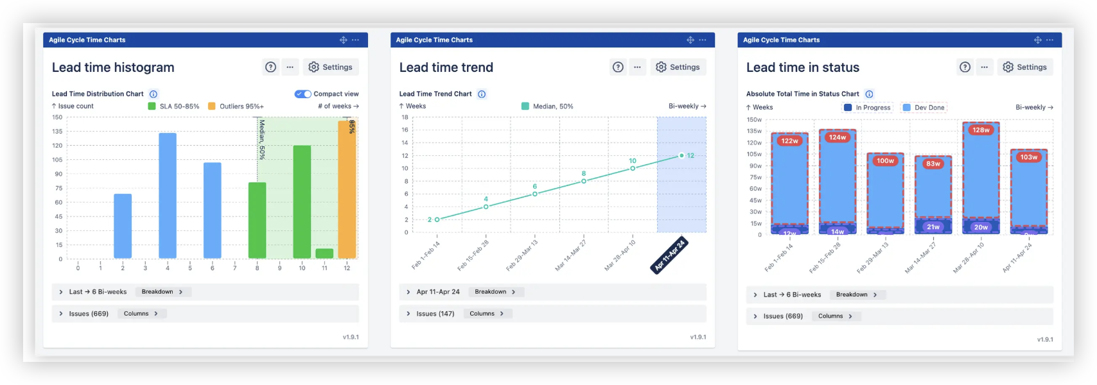Click the tallest blue histogram bar at 4 weeks
Screen dimensions: 1097x385
168,196
